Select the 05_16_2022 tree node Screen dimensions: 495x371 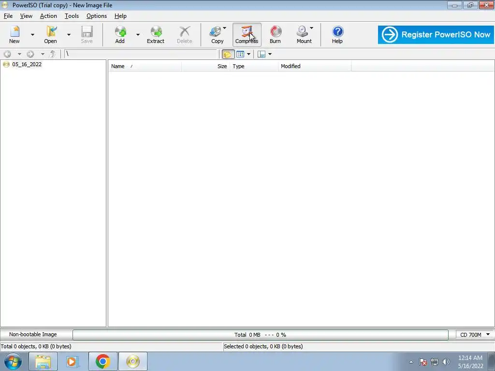(27, 64)
